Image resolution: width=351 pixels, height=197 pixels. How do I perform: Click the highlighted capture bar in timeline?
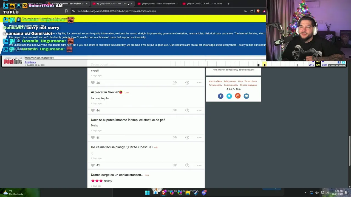click(265, 65)
